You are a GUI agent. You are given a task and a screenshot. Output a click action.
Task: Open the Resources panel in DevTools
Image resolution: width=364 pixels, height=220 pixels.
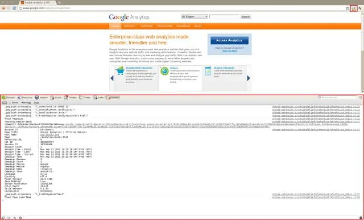coord(25,98)
